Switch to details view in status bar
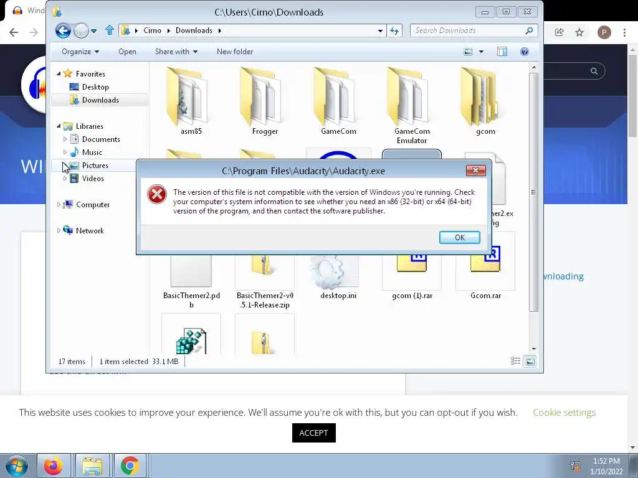The image size is (638, 478). point(515,361)
